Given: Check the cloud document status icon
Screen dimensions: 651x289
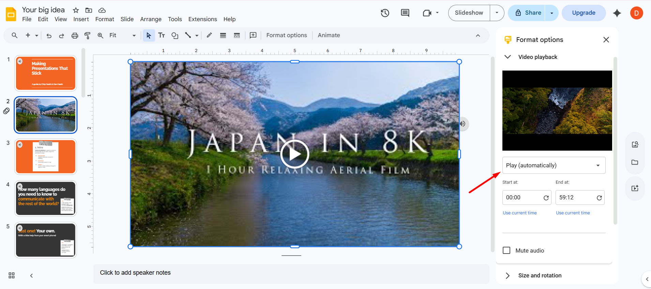Looking at the screenshot, I should click(x=102, y=10).
